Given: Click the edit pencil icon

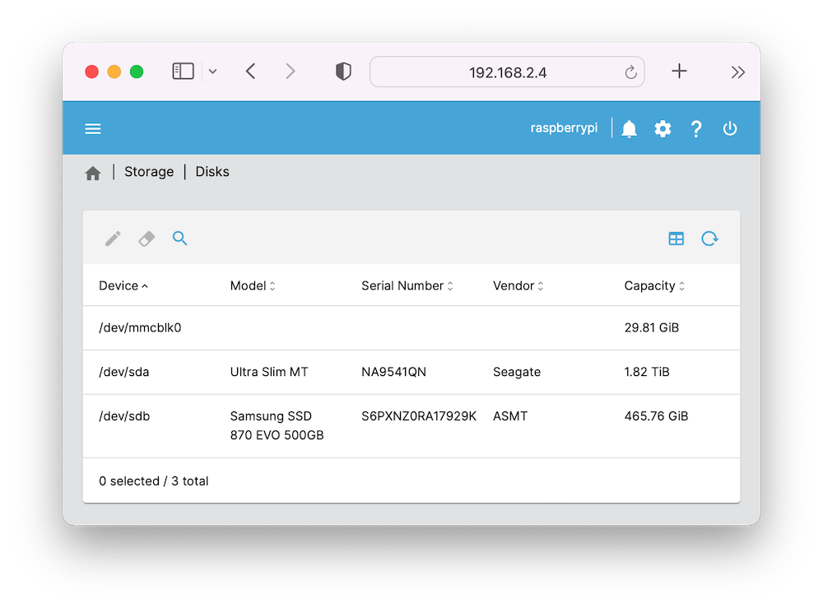Looking at the screenshot, I should (x=113, y=239).
